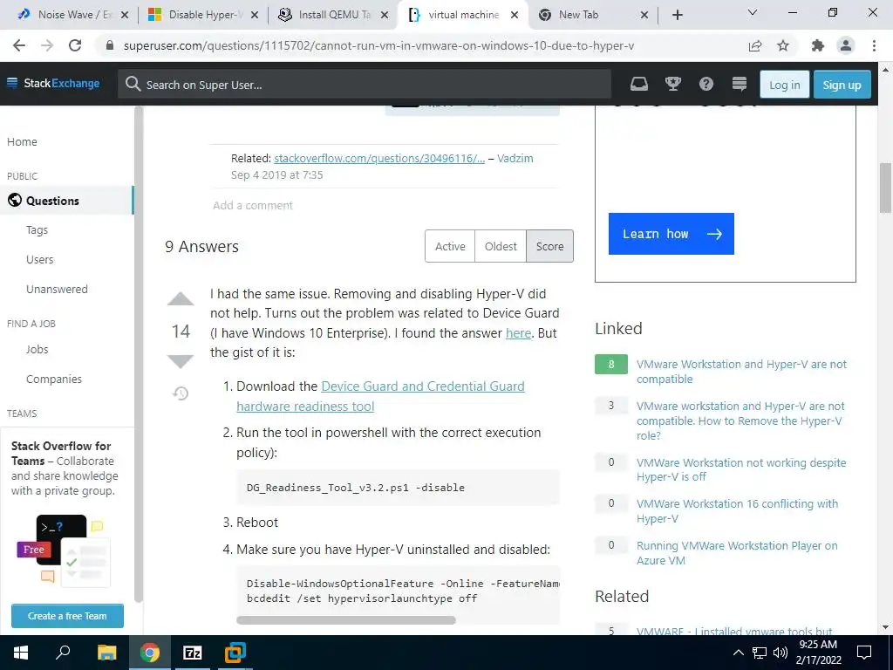Go back to the previous page
The height and width of the screenshot is (670, 893).
pyautogui.click(x=19, y=45)
